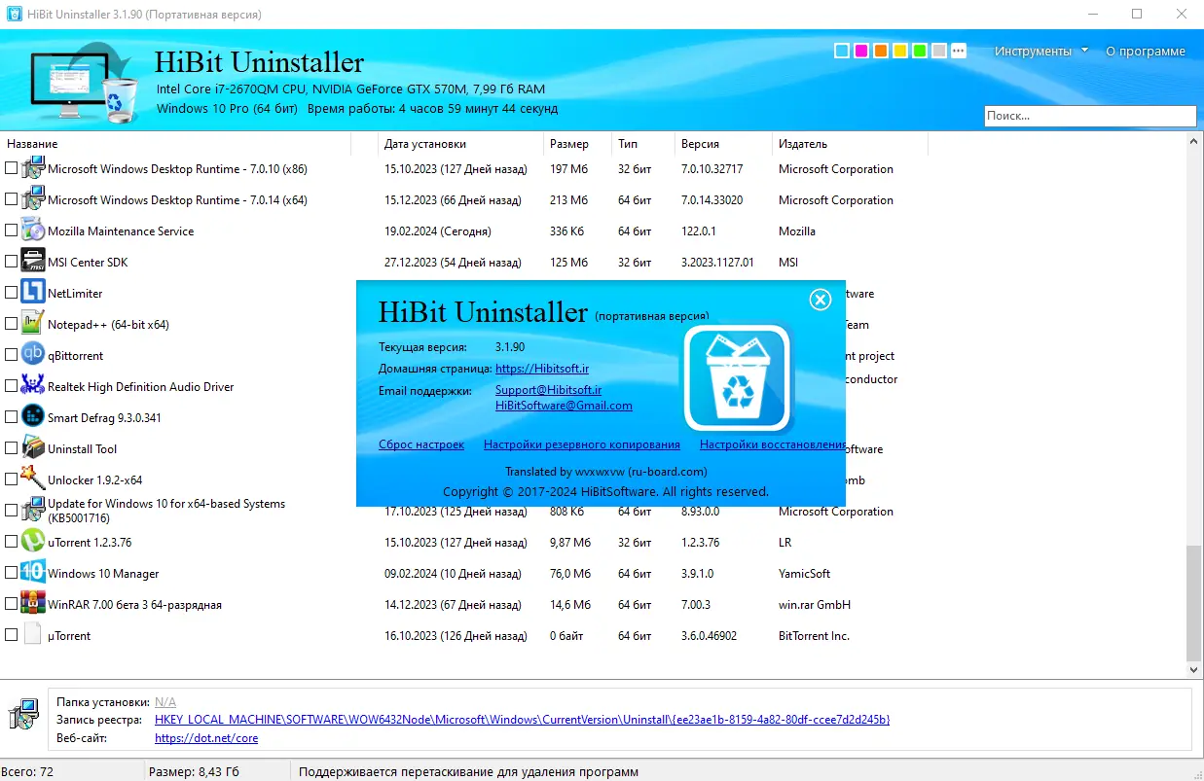Select the uTorrent 1.2.3.76 green icon

pyautogui.click(x=33, y=542)
